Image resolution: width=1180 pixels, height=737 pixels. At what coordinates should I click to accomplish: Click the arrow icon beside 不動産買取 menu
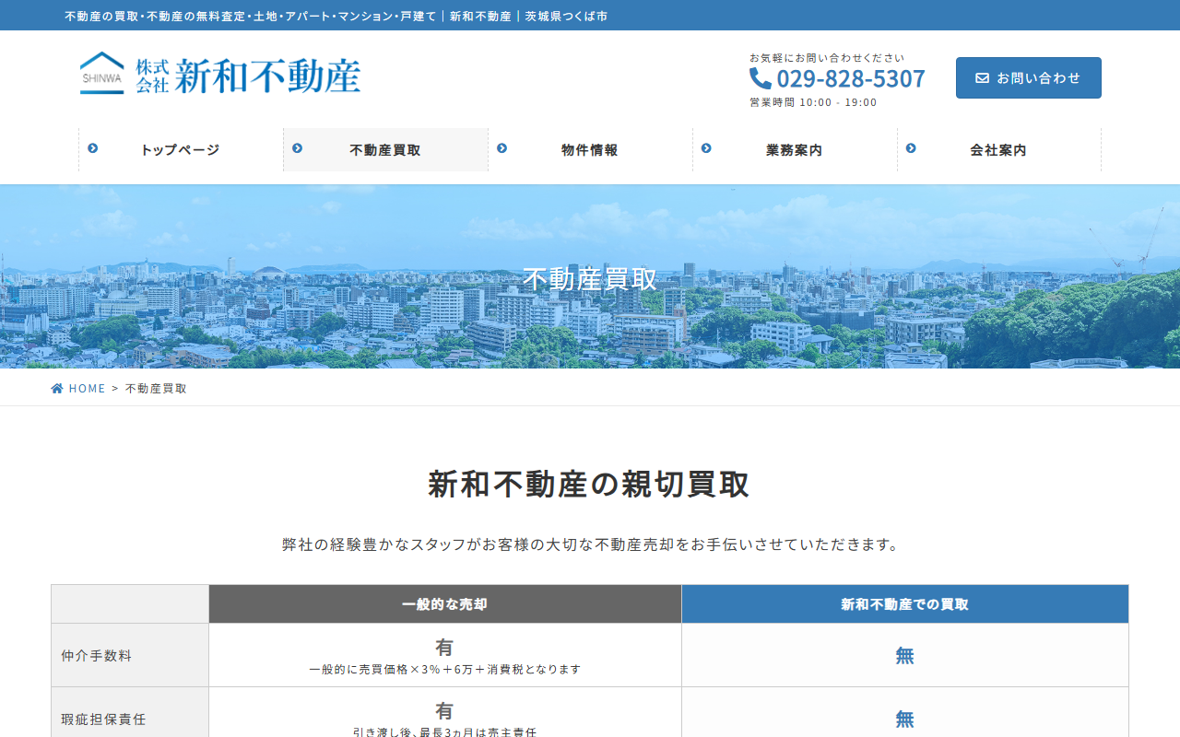[x=297, y=147]
